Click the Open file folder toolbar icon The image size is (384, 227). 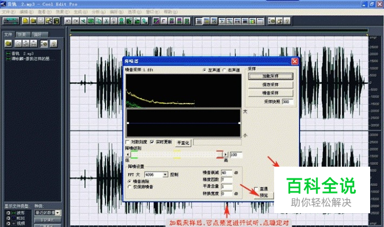(x=33, y=21)
